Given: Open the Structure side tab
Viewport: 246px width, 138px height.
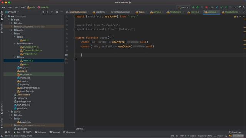Looking at the screenshot, I should [2, 108].
